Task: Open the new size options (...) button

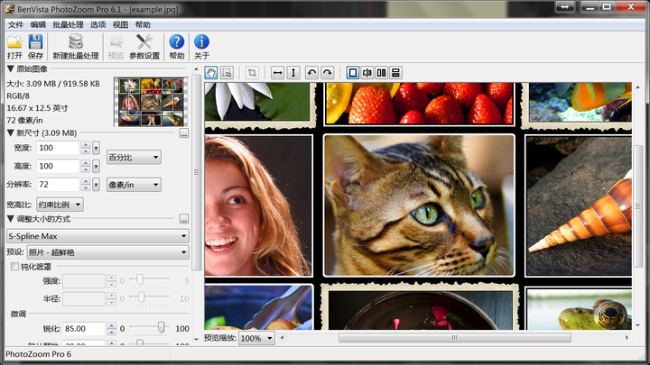Action: [184, 133]
